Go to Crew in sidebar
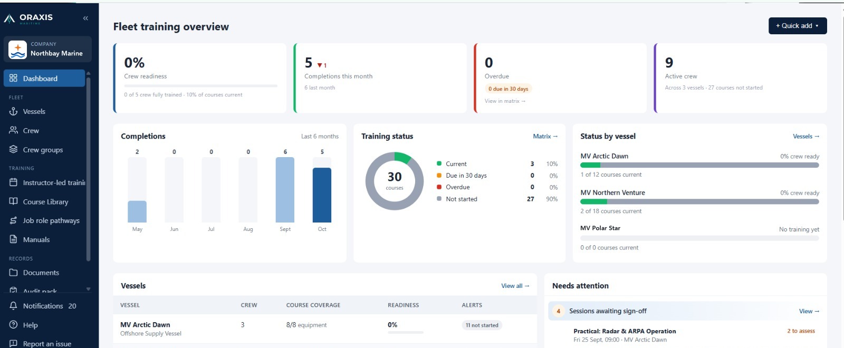844x348 pixels. point(44,130)
